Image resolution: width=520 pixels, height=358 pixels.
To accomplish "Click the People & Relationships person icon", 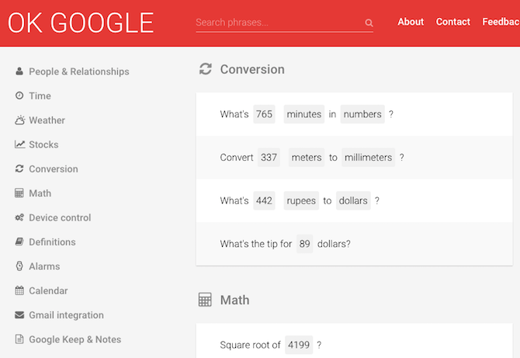I will 19,71.
